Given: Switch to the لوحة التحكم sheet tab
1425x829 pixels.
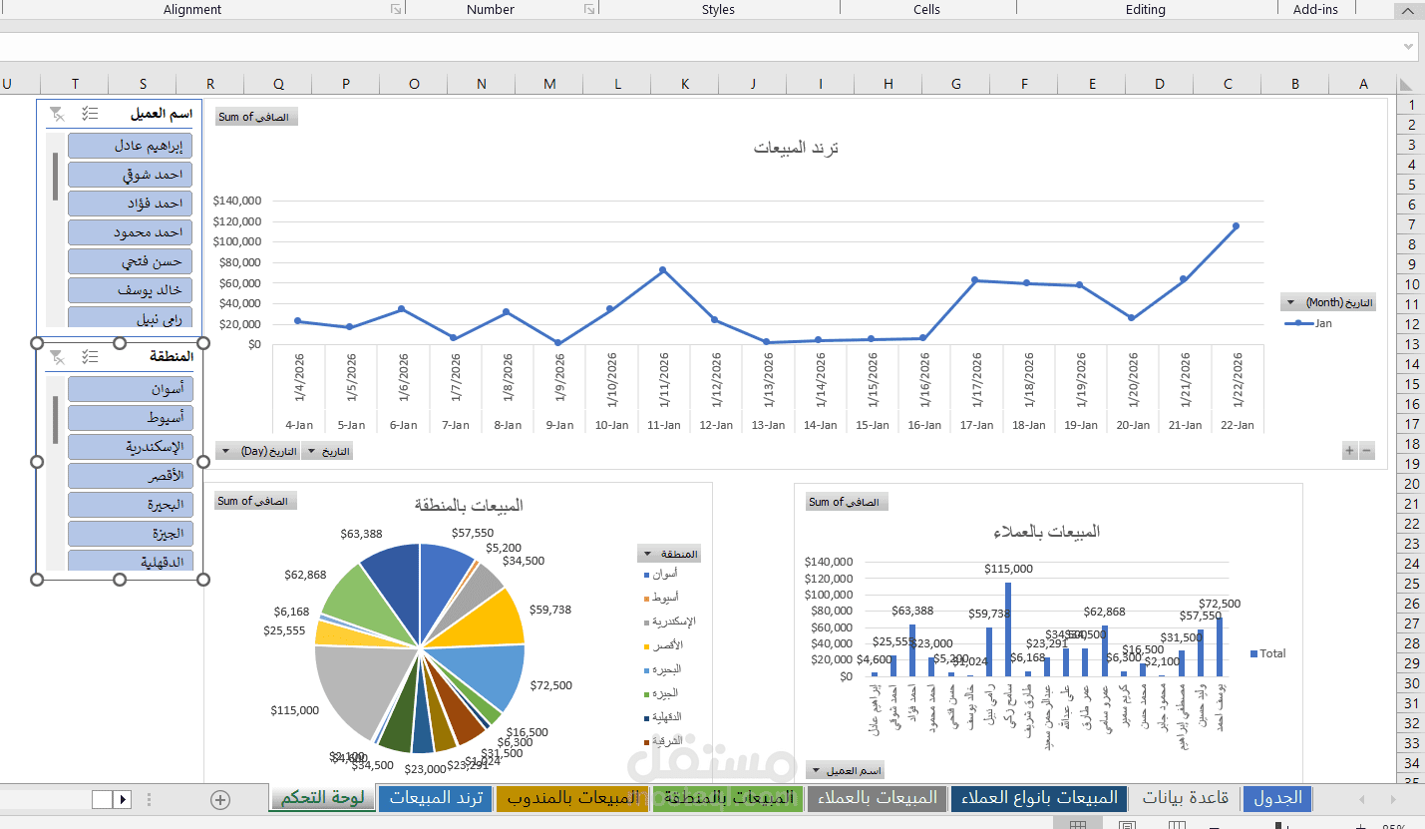Looking at the screenshot, I should (322, 798).
